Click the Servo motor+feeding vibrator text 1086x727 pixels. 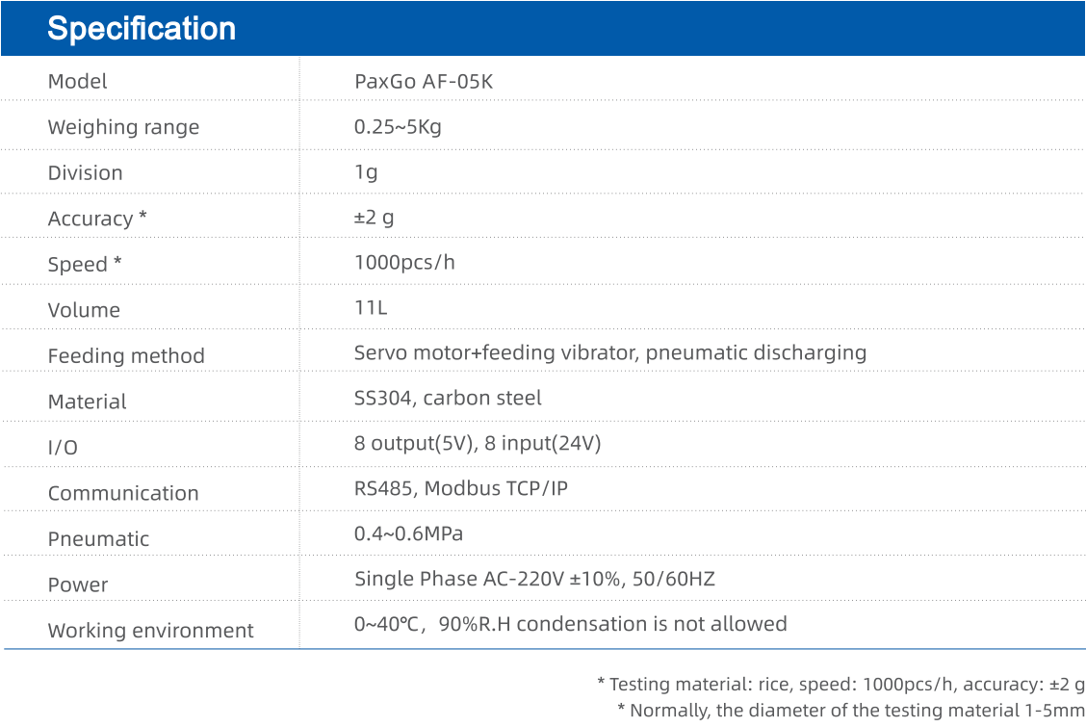point(496,353)
